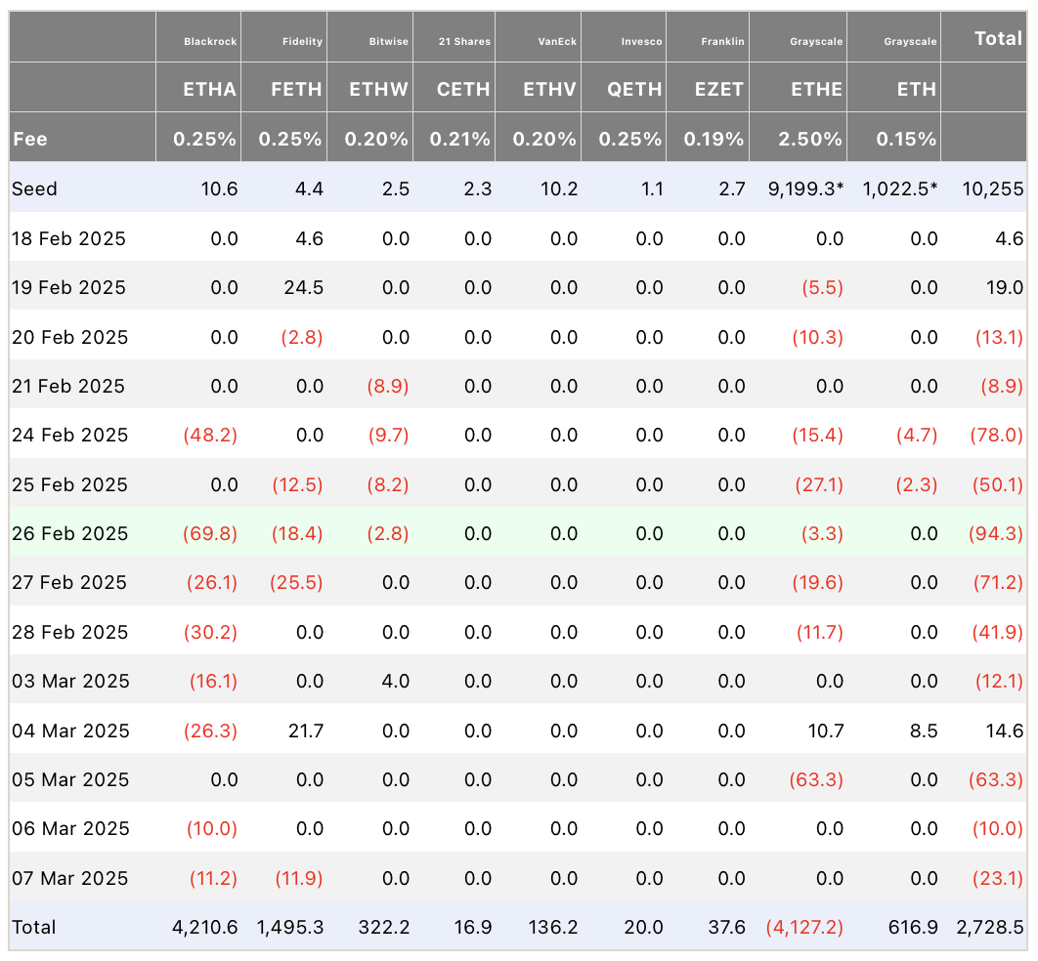Select the (63.3) ETHE value on 05 Mar
This screenshot has width=1038, height=961.
point(815,779)
